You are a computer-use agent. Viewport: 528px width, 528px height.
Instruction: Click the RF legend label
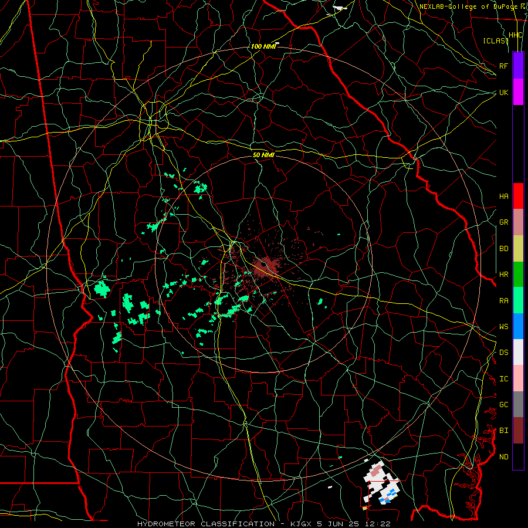click(x=503, y=66)
